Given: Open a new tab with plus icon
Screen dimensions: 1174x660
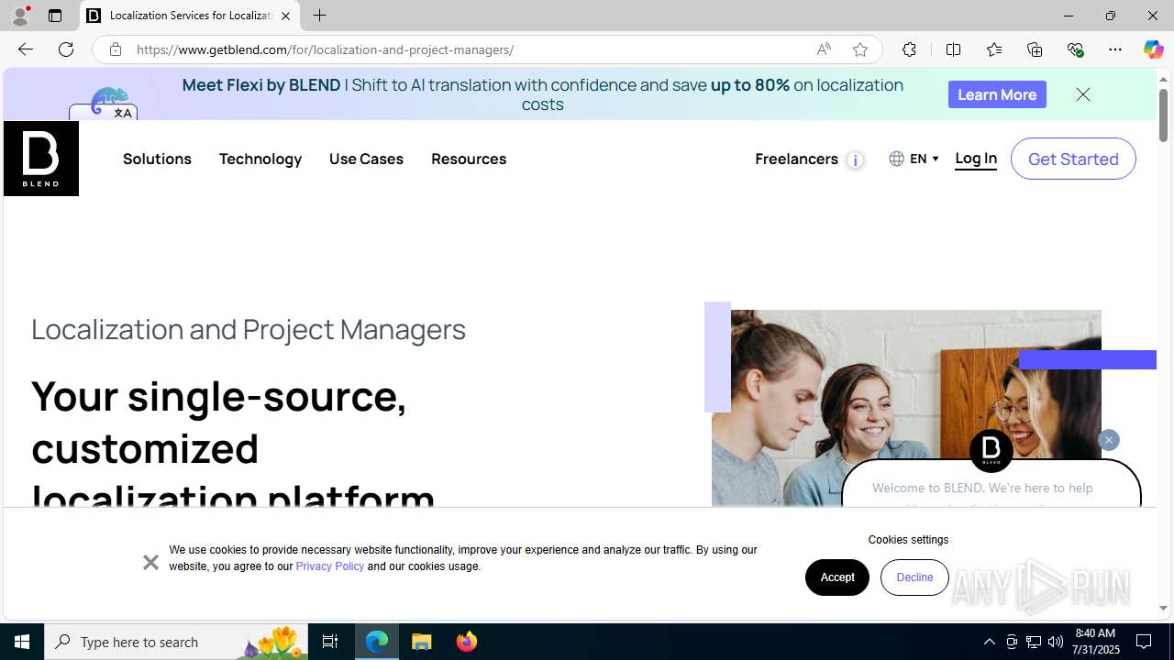Looking at the screenshot, I should point(319,16).
